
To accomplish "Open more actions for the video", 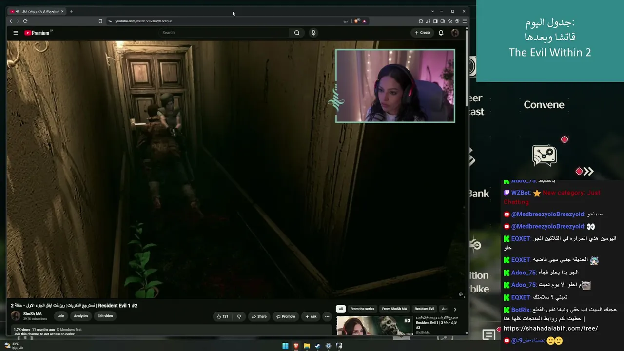I will click(x=327, y=316).
